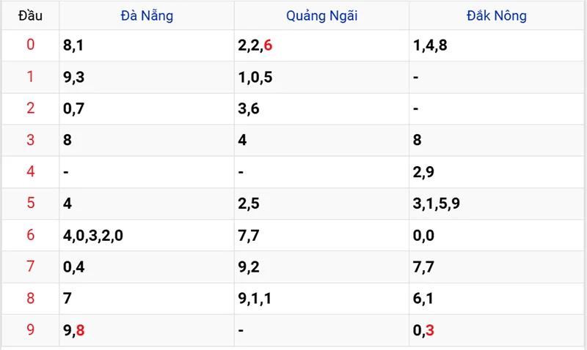Click Quảng Ngãi cell showing 9,1,1

pyautogui.click(x=255, y=298)
